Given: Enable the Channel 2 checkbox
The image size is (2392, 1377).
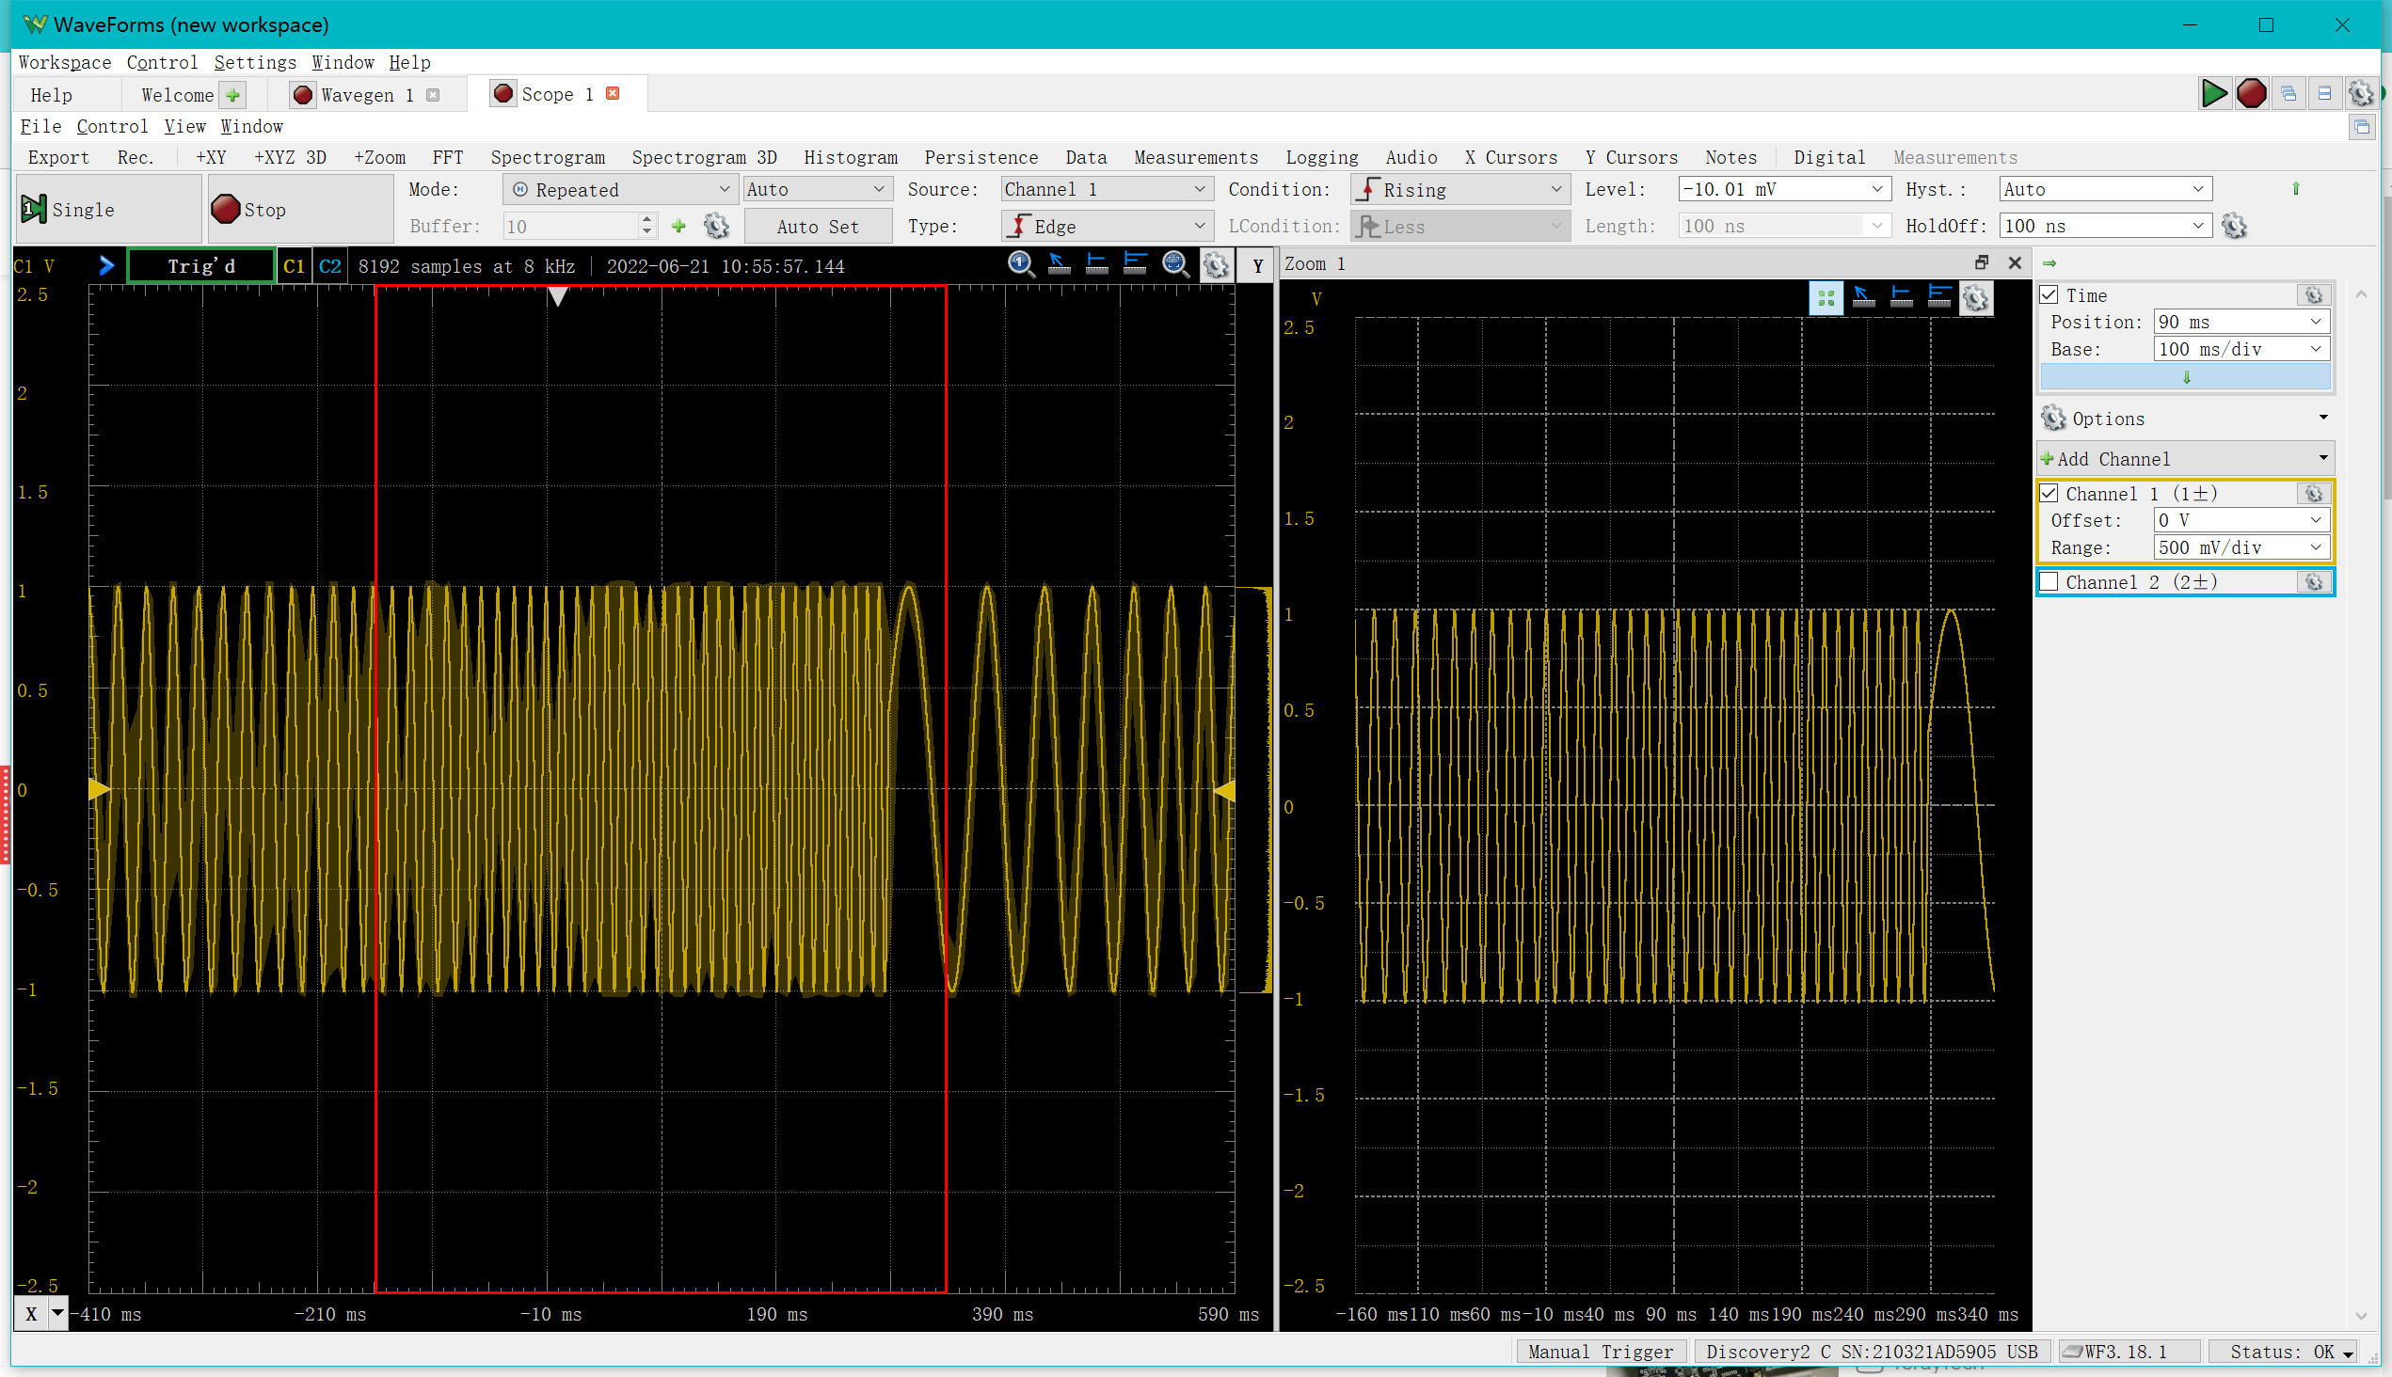Looking at the screenshot, I should pos(2049,582).
